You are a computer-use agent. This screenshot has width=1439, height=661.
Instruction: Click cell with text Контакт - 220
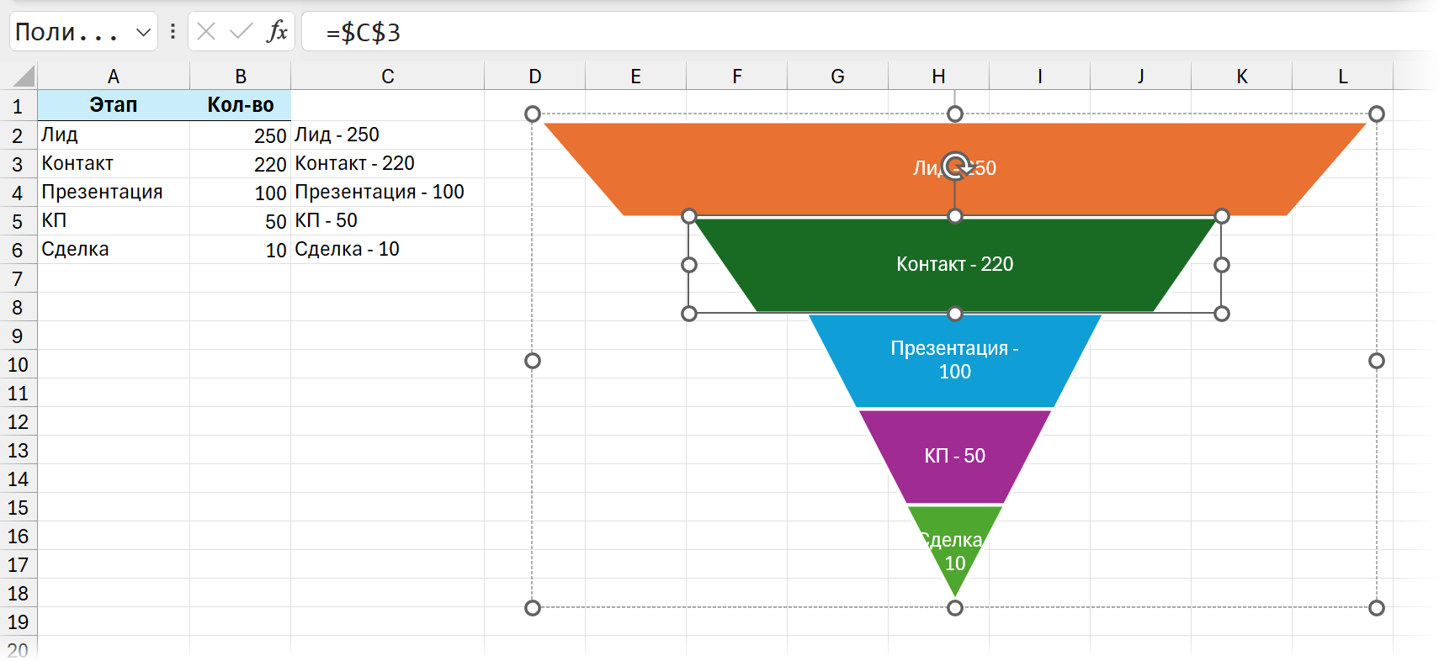pyautogui.click(x=387, y=163)
